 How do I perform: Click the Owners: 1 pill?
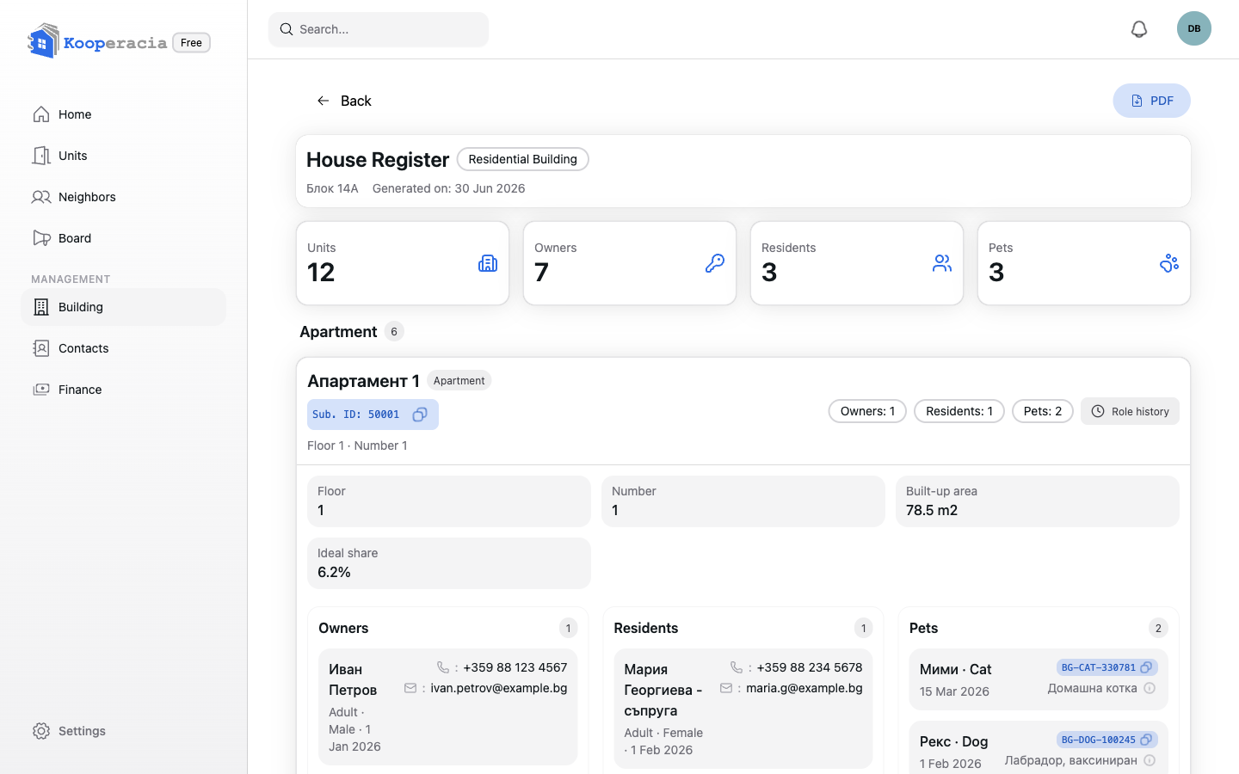click(867, 411)
